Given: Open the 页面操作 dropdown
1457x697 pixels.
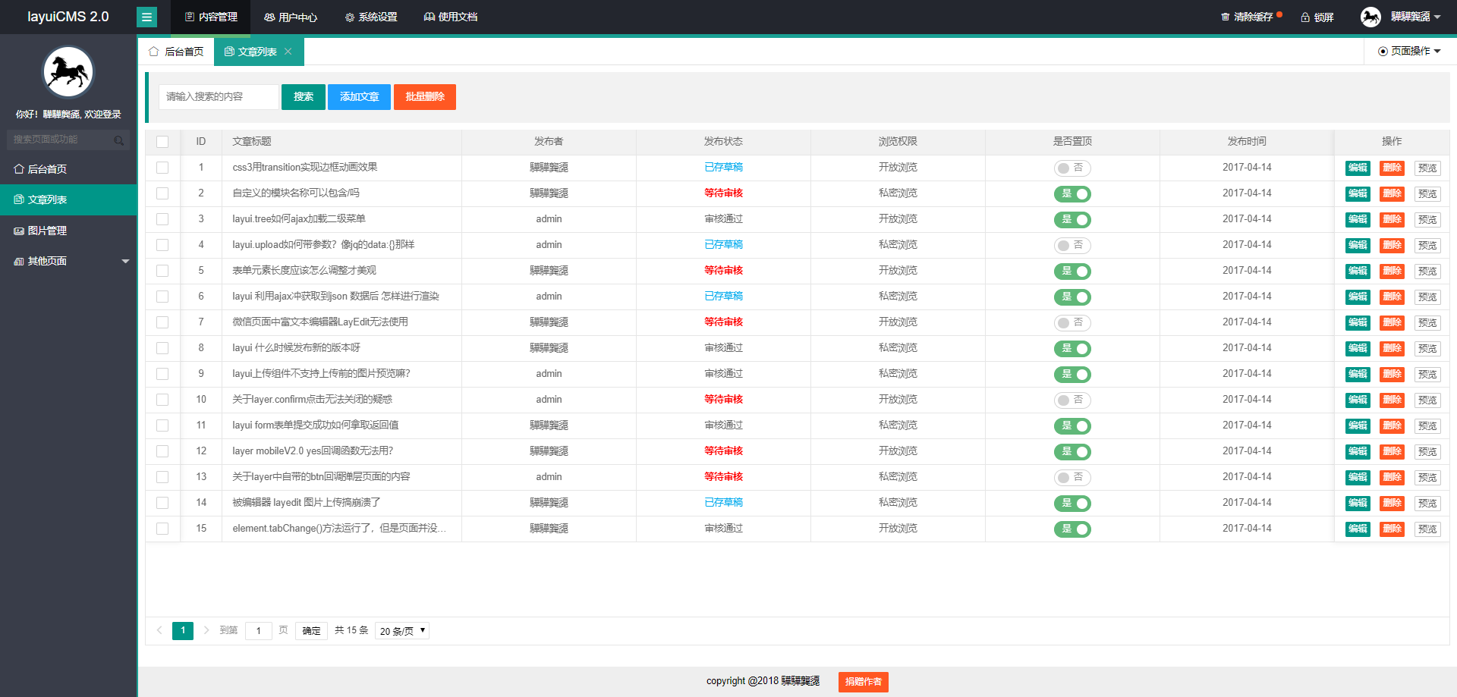Looking at the screenshot, I should 1409,52.
